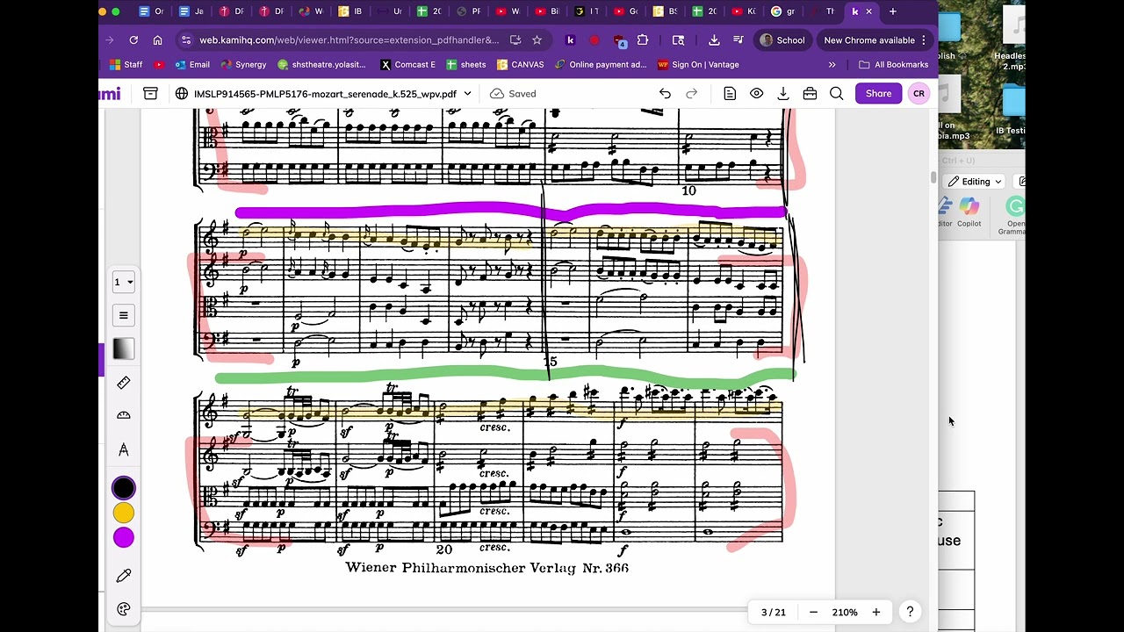Screen dimensions: 1124x632
Task: Redo annotation in Kami toolbar
Action: tap(691, 93)
